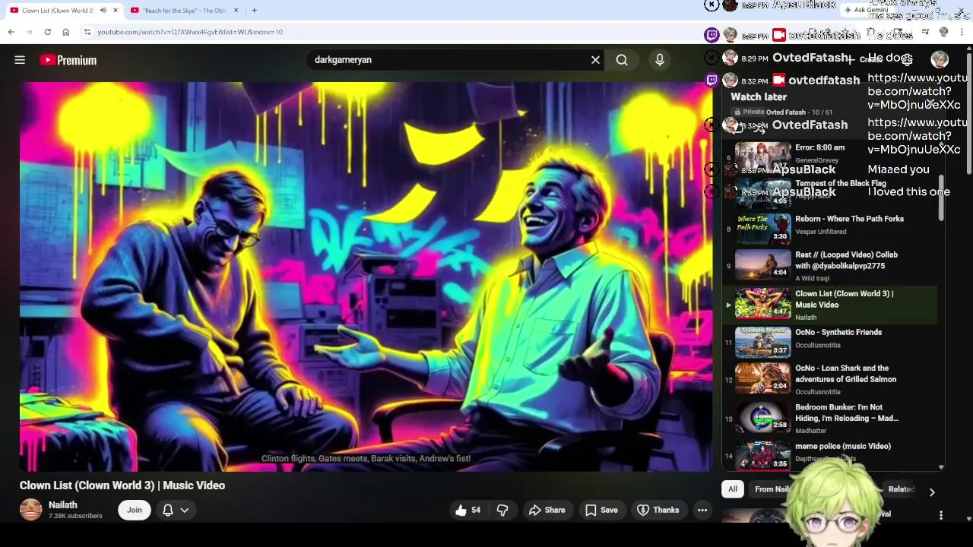Viewport: 973px width, 547px height.
Task: Click the playlist scroll down arrow
Action: tap(941, 467)
